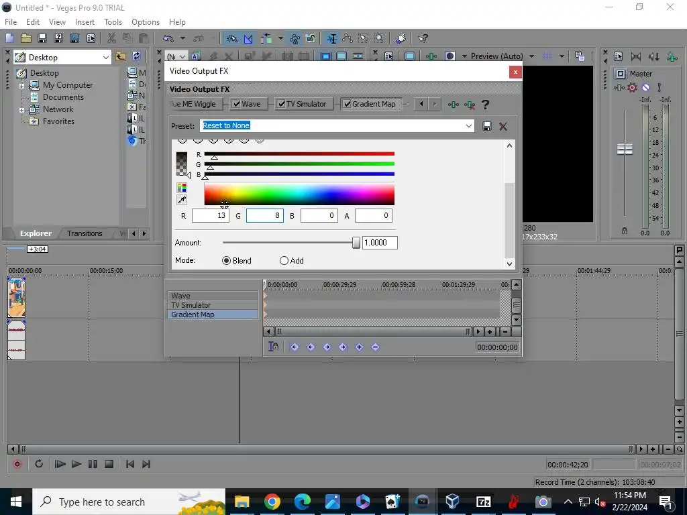Image resolution: width=687 pixels, height=515 pixels.
Task: Click the R value input field
Action: 210,215
